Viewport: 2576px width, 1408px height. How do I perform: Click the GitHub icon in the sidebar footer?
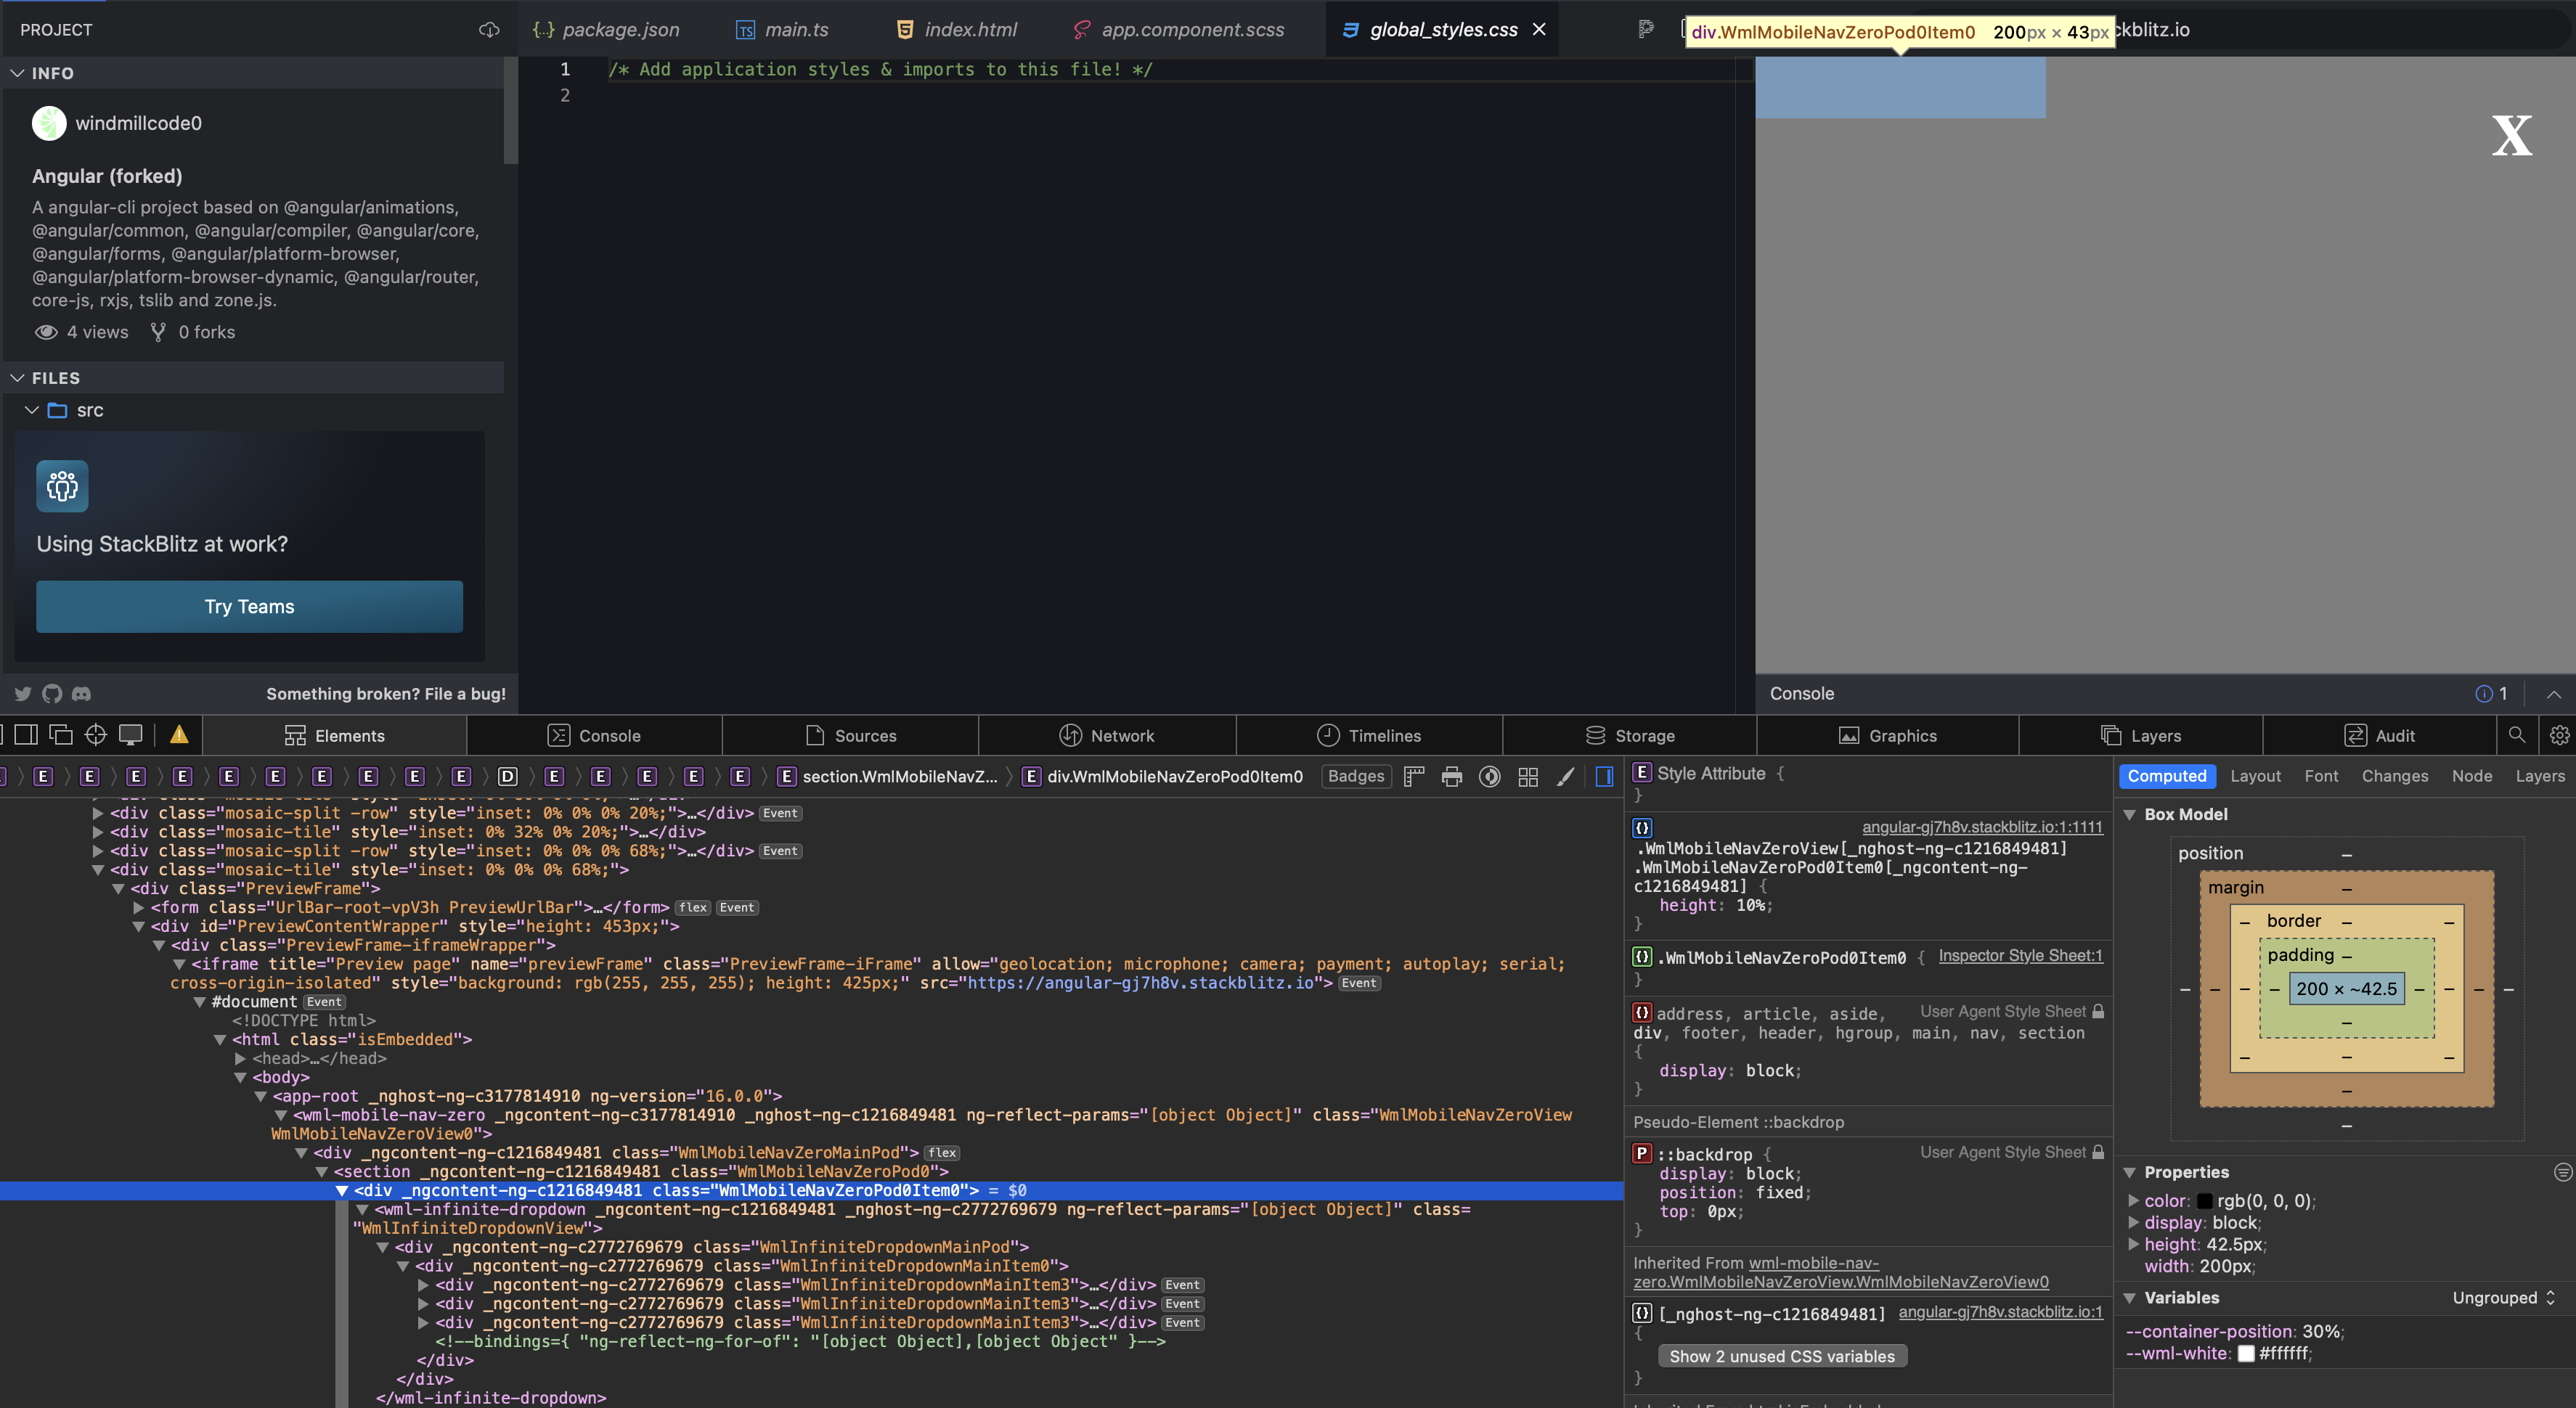51,694
